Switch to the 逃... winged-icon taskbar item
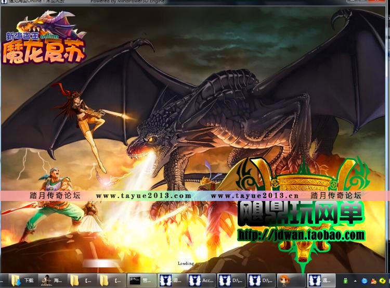 click(321, 281)
